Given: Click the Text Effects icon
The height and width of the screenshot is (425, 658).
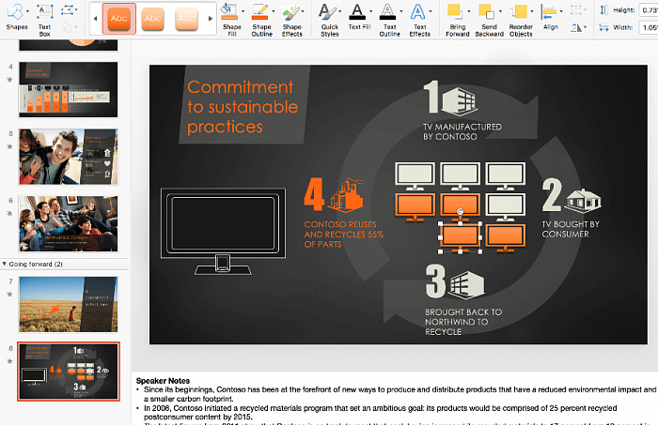Looking at the screenshot, I should tap(417, 12).
